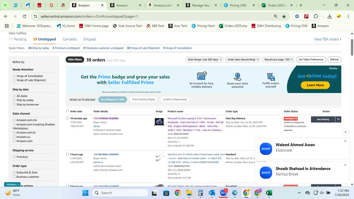Launch Excel from the taskbar
This screenshot has width=354, height=199.
(269, 193)
